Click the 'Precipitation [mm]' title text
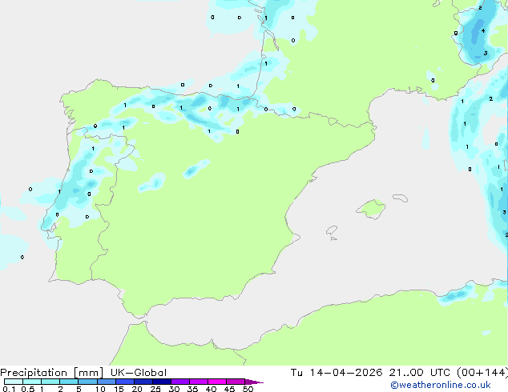508x392 pixels. click(52, 373)
